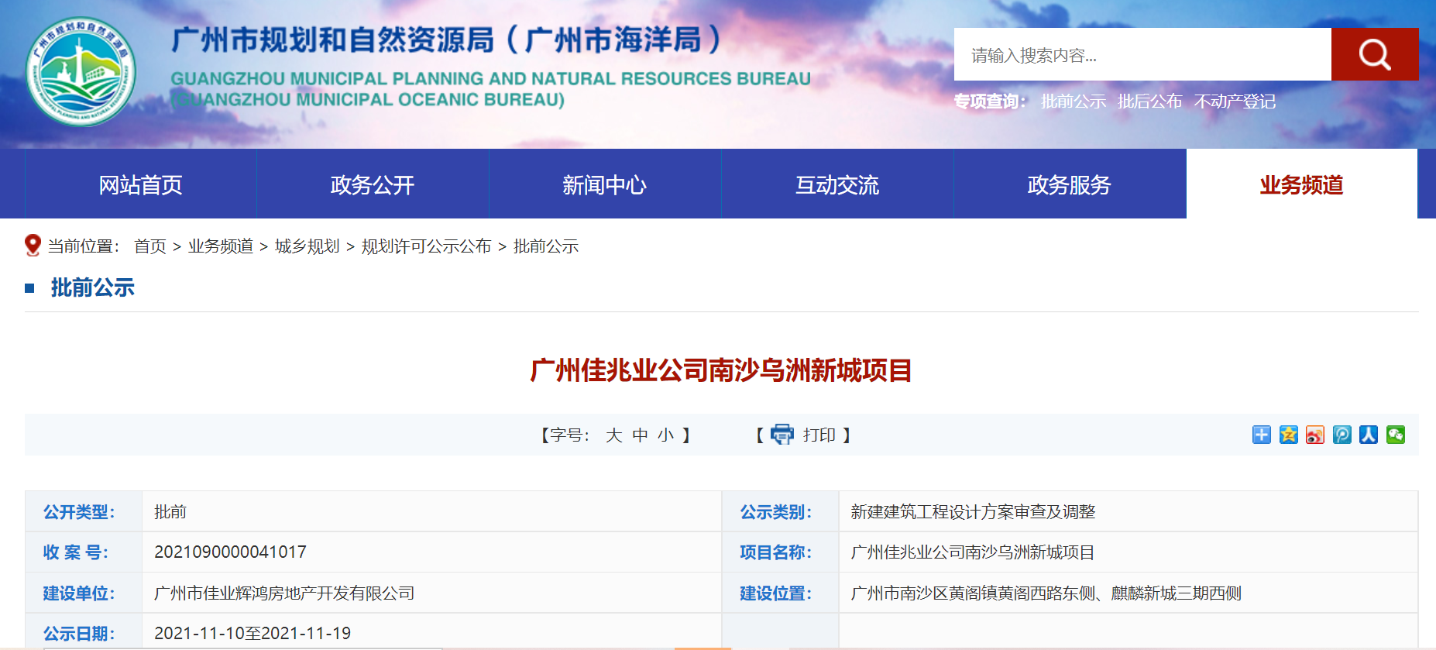Switch to 互动交流 navigation tab

(837, 184)
